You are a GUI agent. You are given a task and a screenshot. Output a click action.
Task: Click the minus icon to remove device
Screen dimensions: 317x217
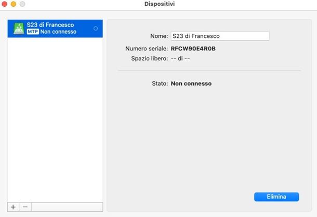pos(24,207)
